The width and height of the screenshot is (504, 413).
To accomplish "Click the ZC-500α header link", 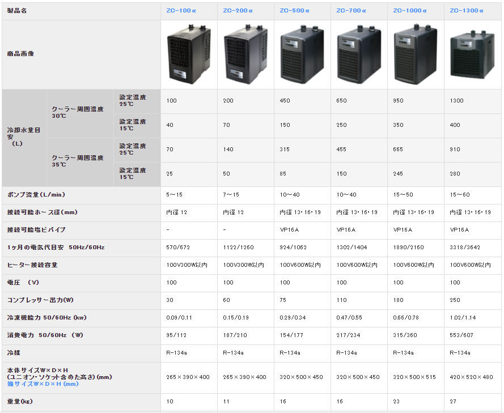I will point(295,11).
